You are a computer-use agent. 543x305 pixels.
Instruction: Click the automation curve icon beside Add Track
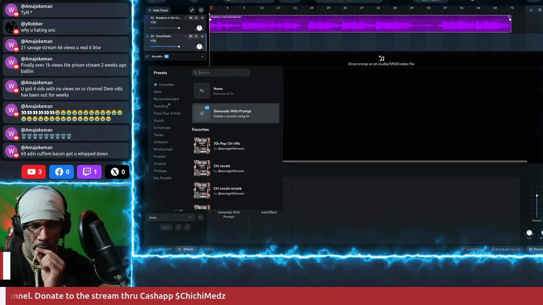click(x=192, y=10)
